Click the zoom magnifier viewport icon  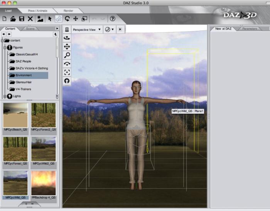[x=67, y=55]
